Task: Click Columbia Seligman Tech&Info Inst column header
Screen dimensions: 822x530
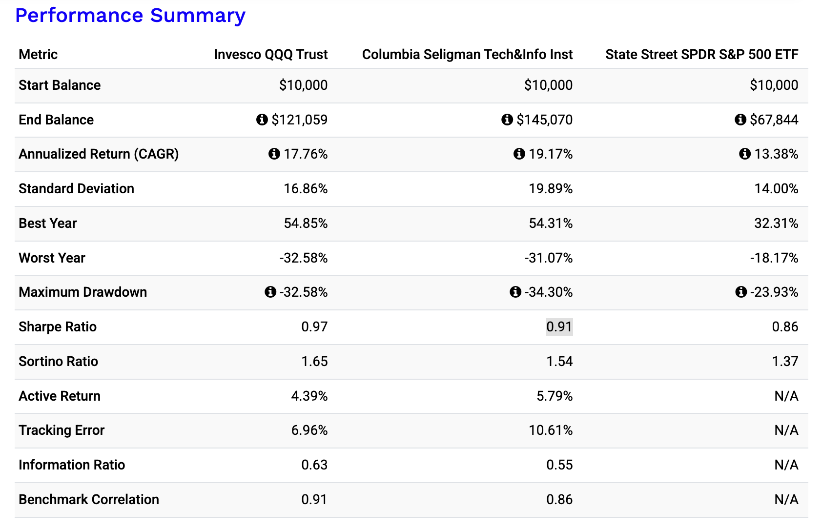Action: point(467,54)
